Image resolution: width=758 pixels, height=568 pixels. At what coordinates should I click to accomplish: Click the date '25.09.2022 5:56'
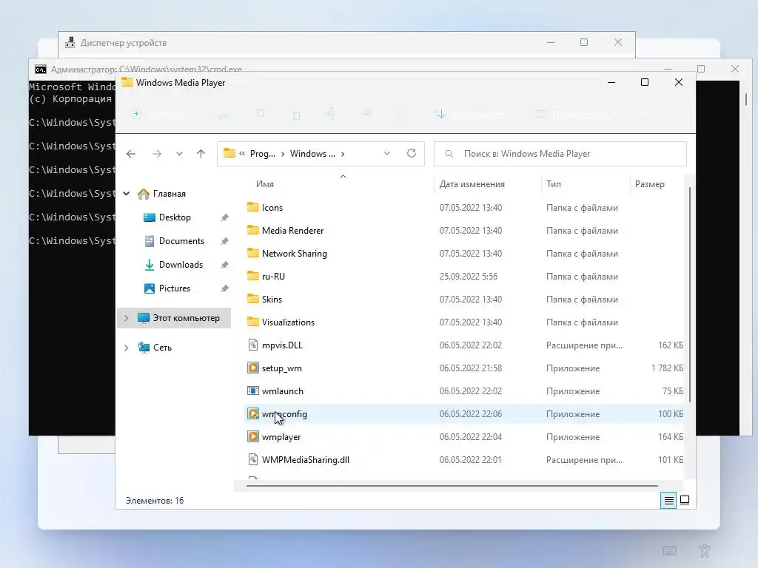[x=469, y=277]
